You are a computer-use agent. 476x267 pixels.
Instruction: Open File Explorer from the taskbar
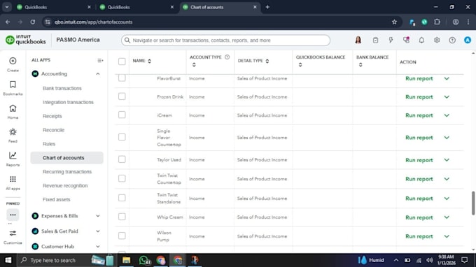[126, 260]
